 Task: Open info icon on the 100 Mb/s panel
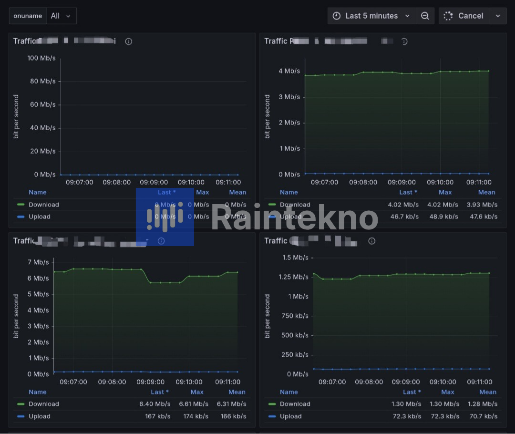click(128, 41)
